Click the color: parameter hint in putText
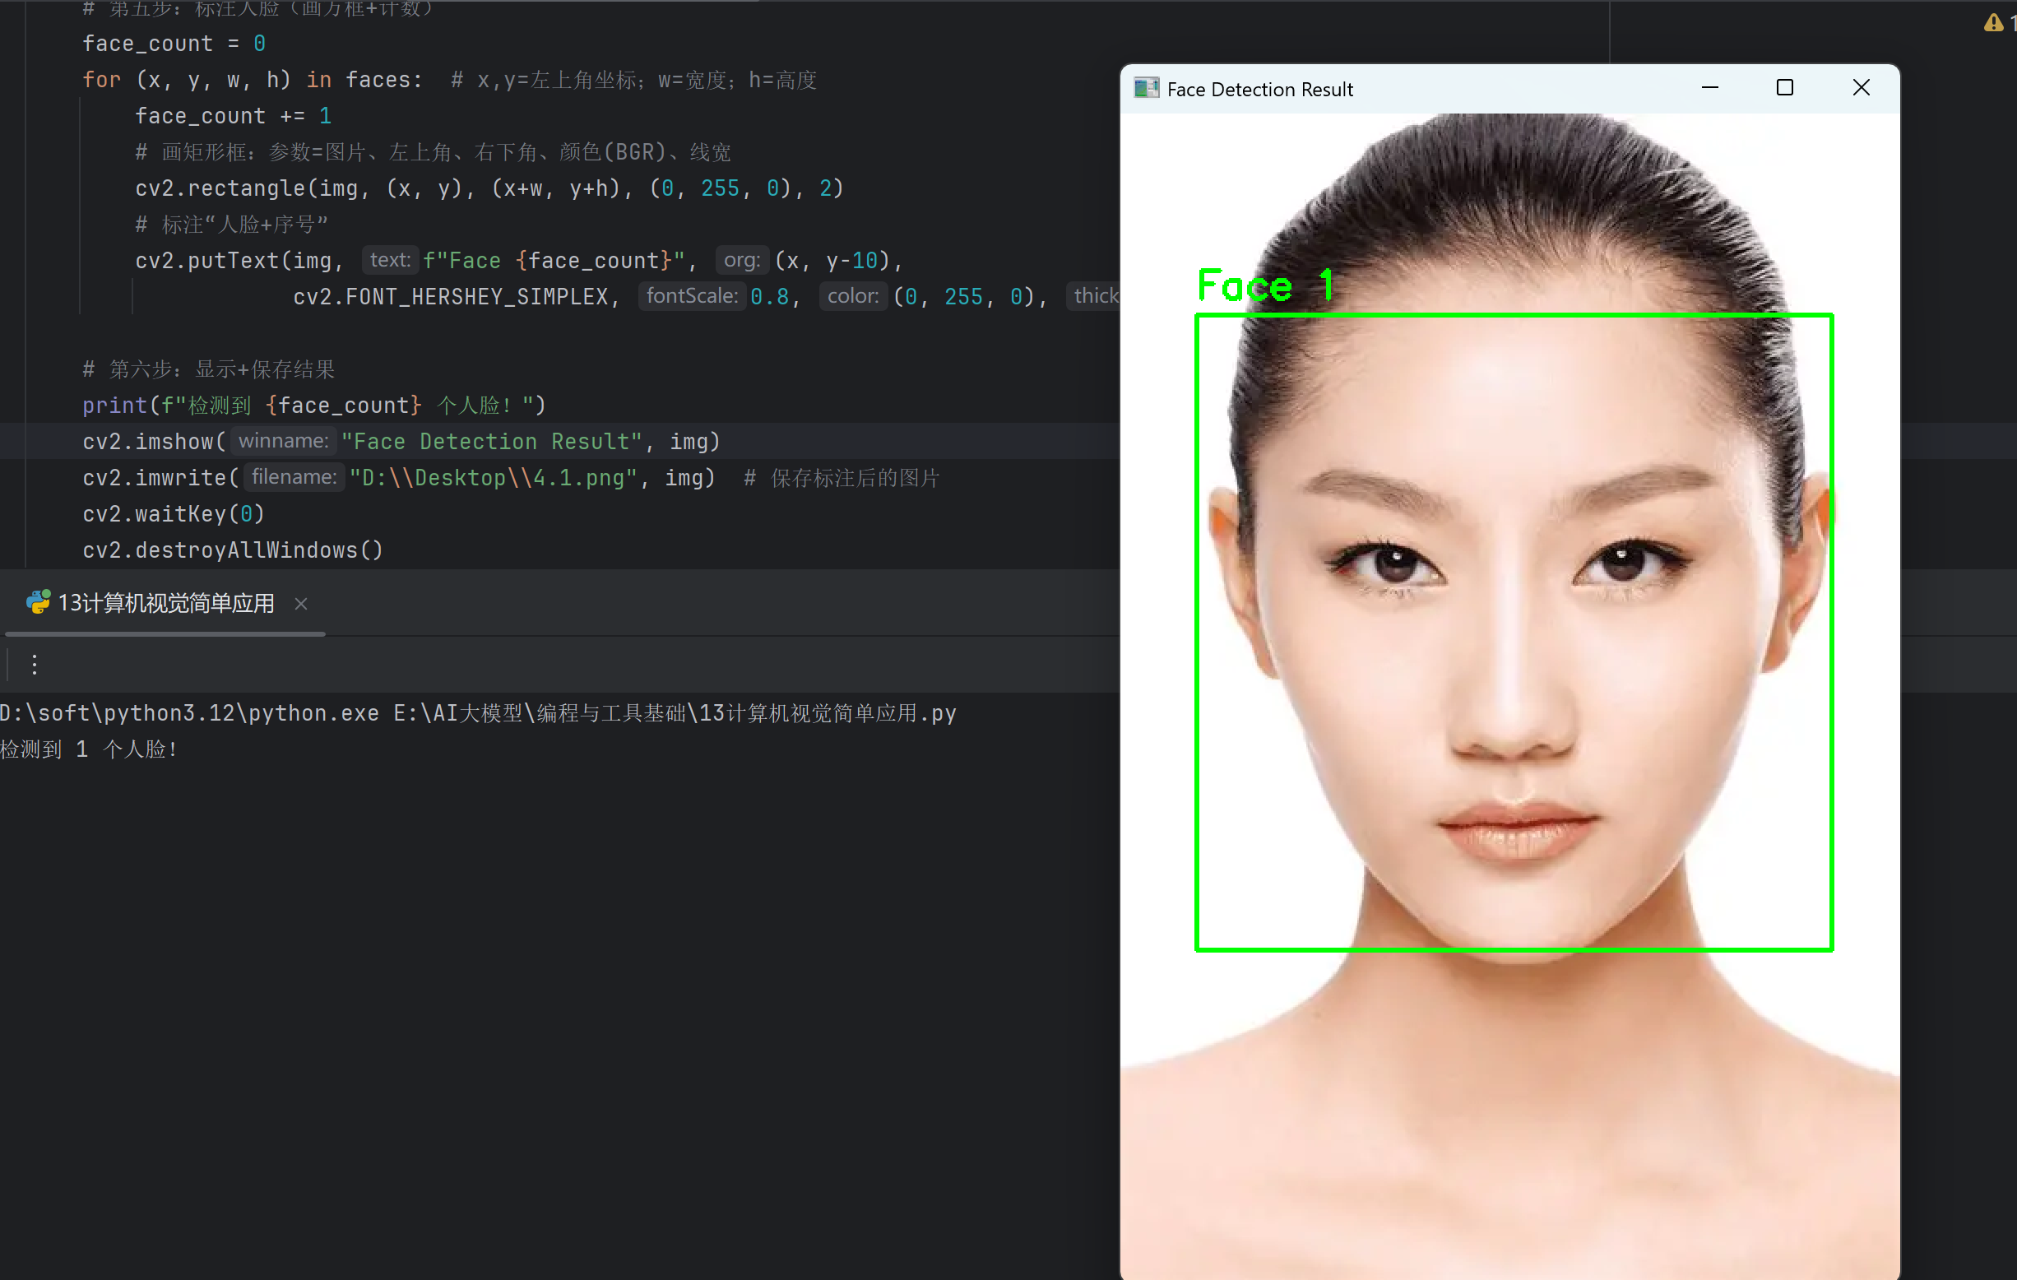The height and width of the screenshot is (1280, 2017). point(853,295)
